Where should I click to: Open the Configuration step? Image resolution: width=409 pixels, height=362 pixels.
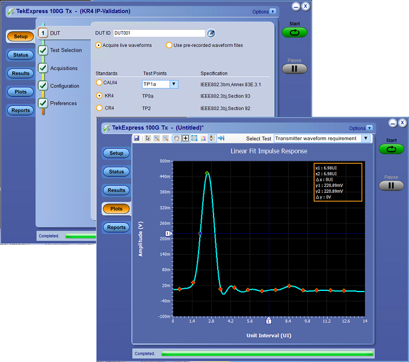point(64,86)
